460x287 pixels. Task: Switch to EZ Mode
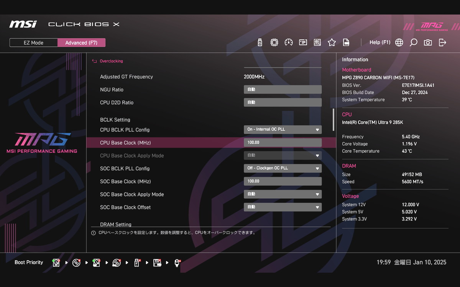point(34,42)
